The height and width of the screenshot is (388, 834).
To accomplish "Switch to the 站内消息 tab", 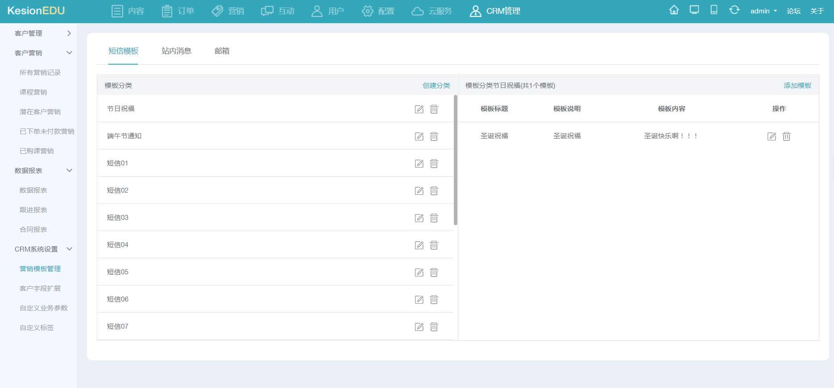I will click(x=176, y=51).
